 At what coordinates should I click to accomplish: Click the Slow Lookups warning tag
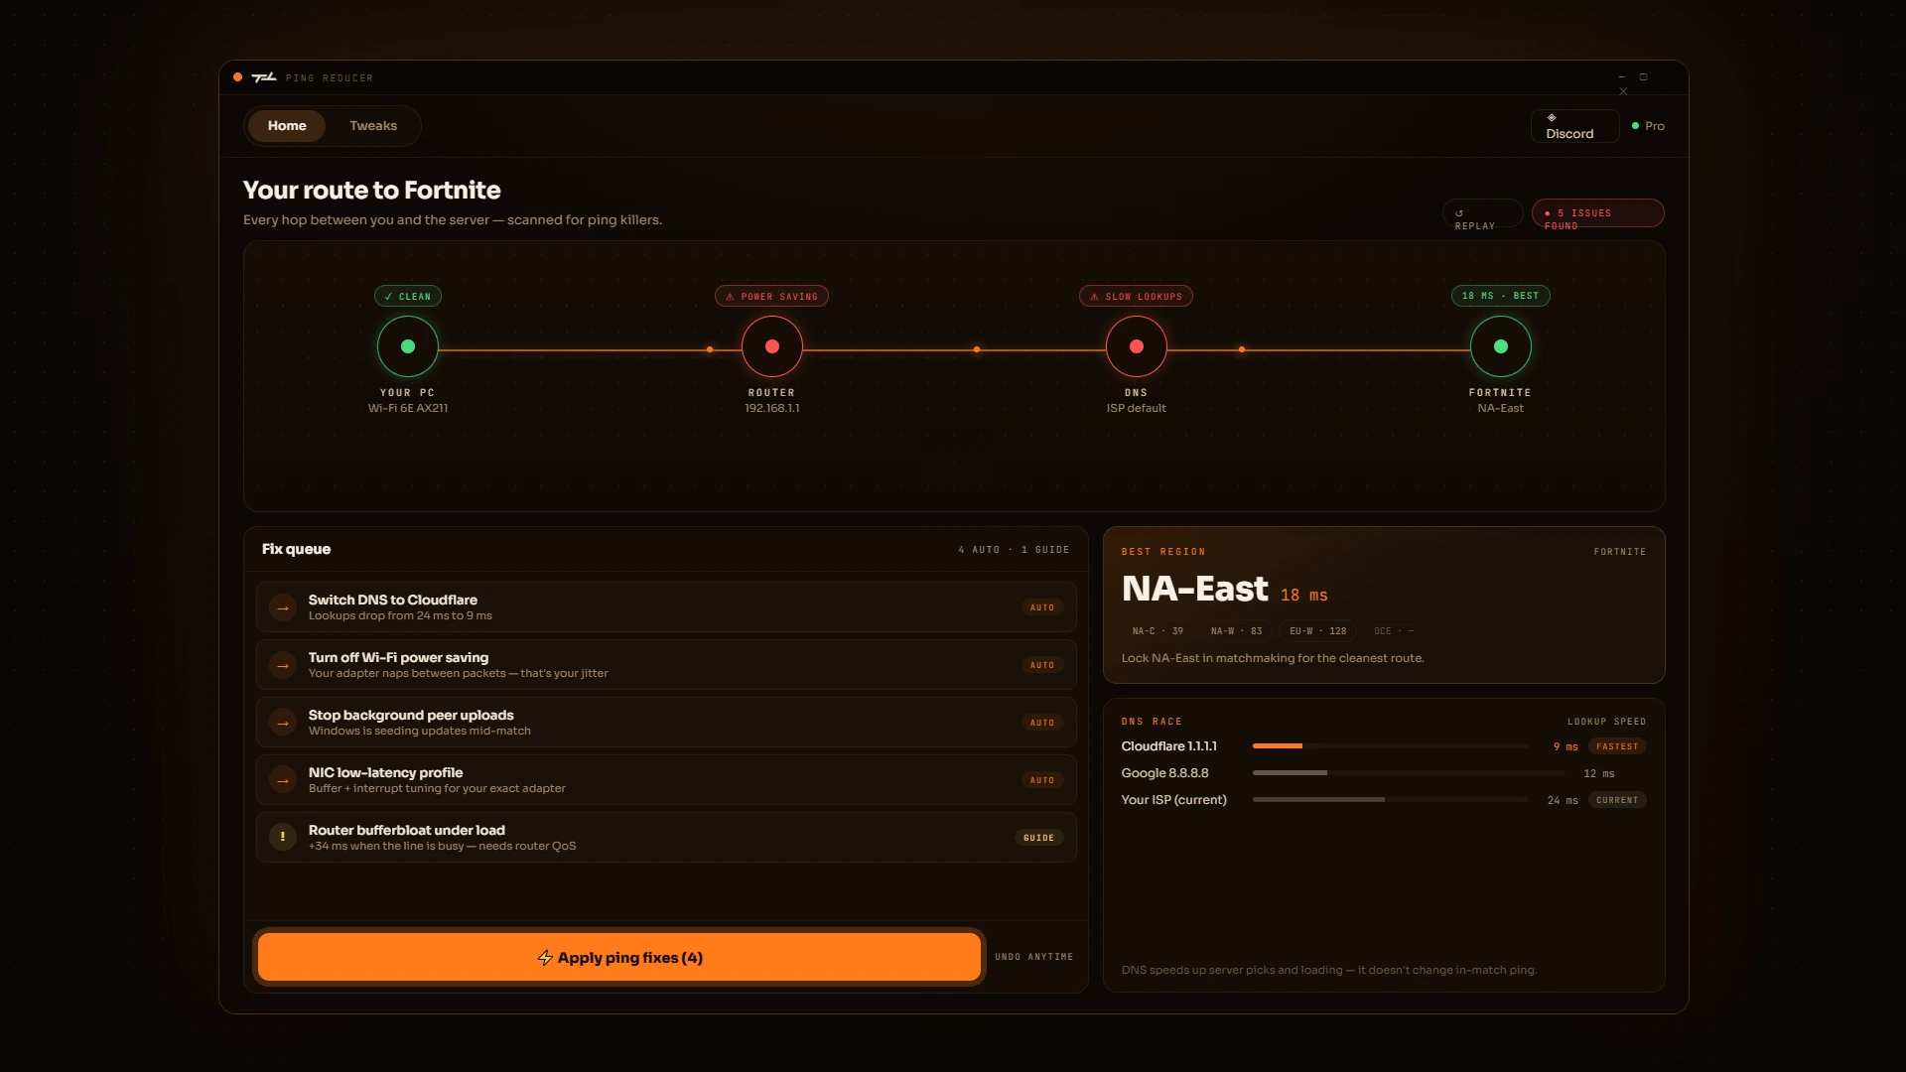[x=1136, y=297]
